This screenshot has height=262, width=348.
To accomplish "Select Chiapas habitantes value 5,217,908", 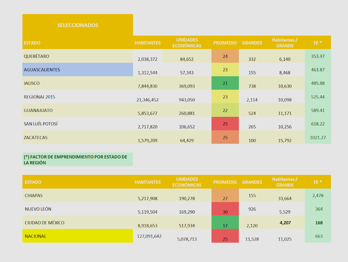I will (x=148, y=199).
